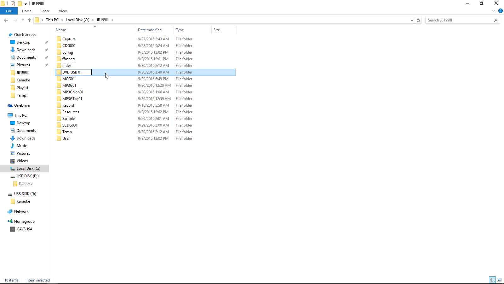Image resolution: width=504 pixels, height=284 pixels.
Task: Select the MCG01 folder icon
Action: click(x=59, y=79)
